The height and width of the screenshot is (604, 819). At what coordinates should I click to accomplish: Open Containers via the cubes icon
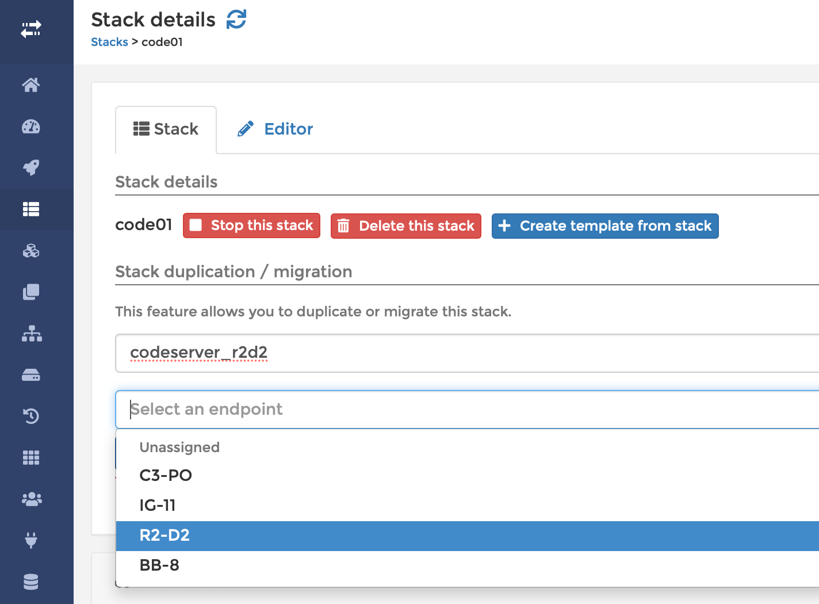click(x=31, y=251)
